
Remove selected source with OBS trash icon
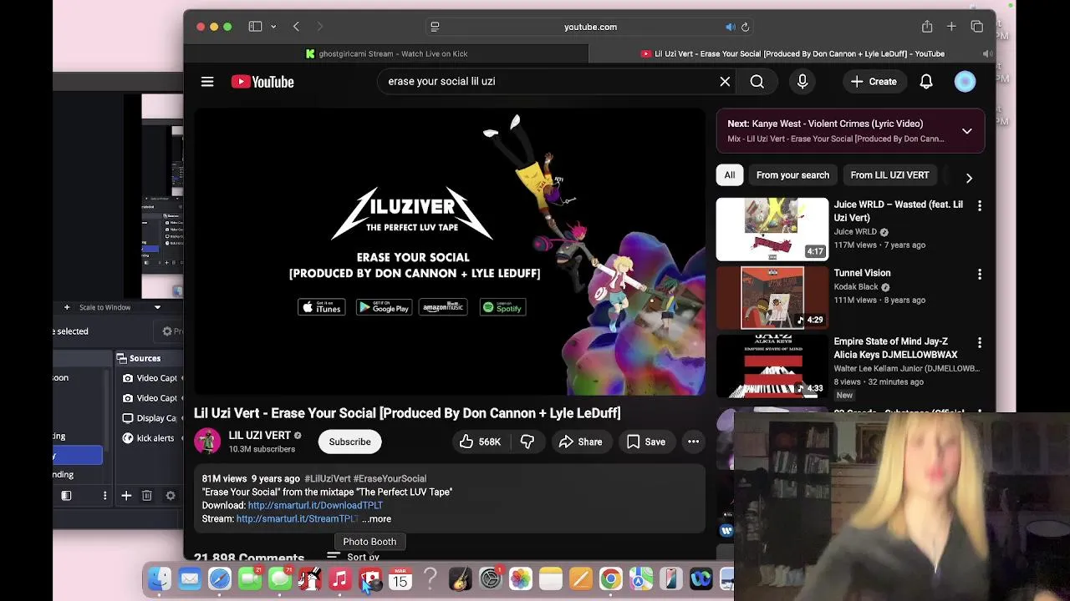point(146,496)
